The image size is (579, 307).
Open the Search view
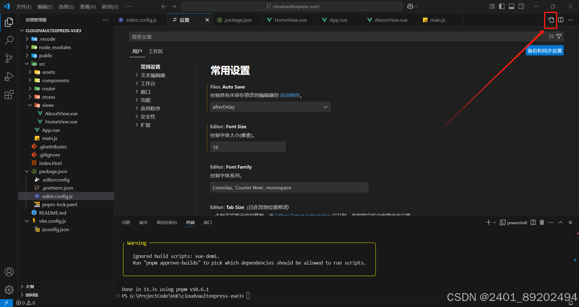(x=9, y=40)
